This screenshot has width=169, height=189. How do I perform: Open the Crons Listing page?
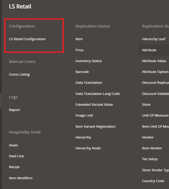19,75
